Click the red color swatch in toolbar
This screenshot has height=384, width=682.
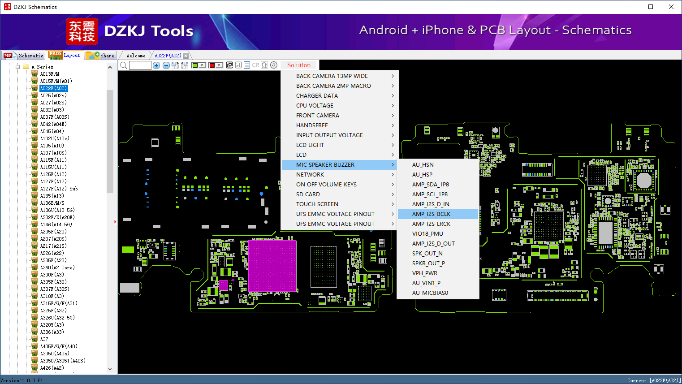coord(212,65)
